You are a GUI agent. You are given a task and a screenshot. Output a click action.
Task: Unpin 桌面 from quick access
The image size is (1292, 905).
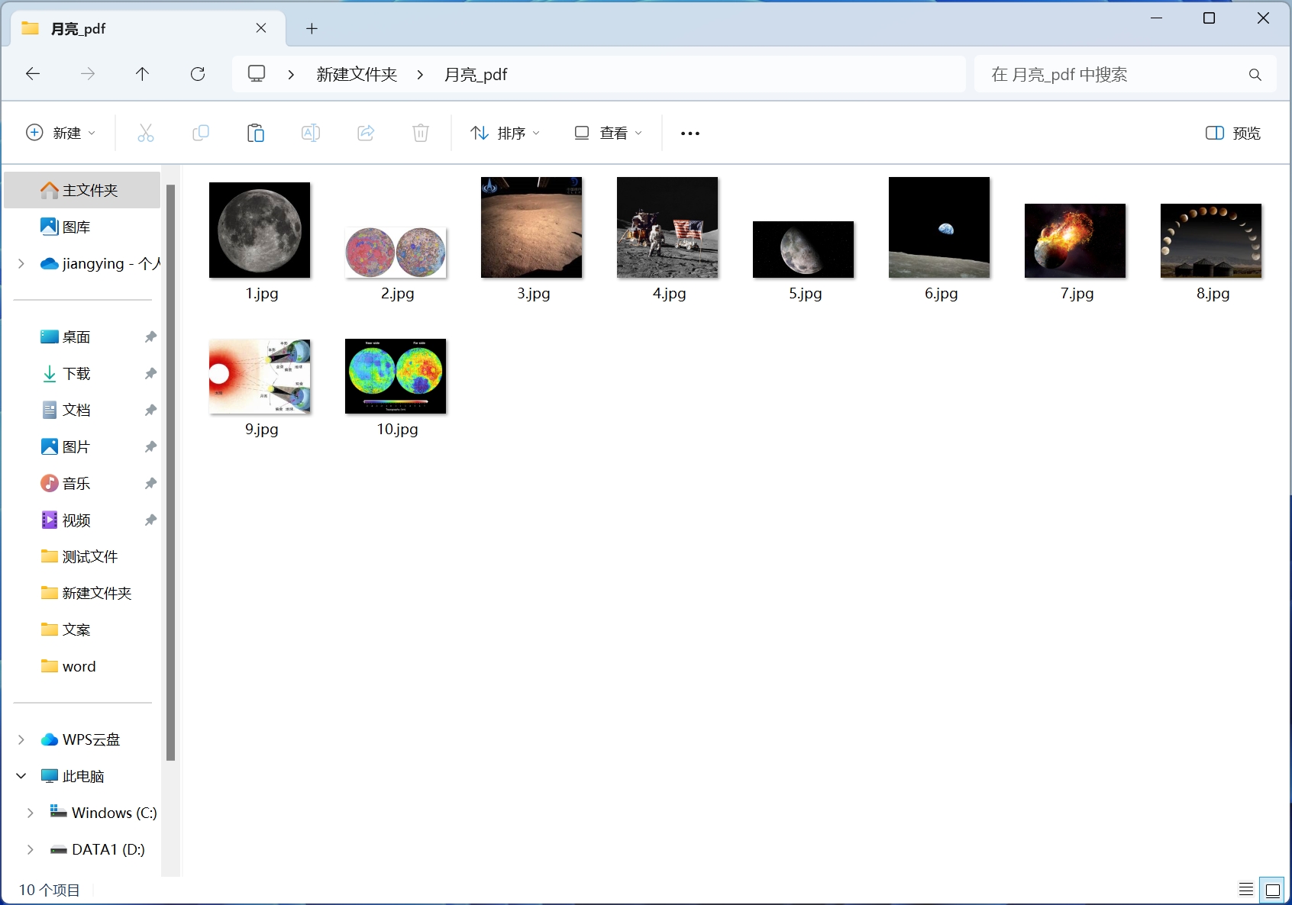coord(150,337)
